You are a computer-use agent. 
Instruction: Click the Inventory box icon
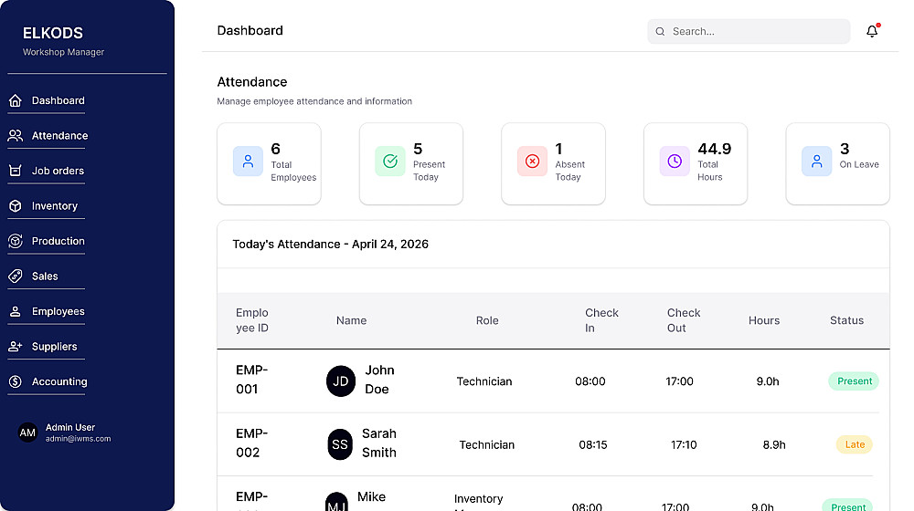tap(16, 206)
